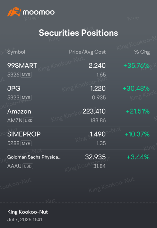Click the USD badge beside AMZN

point(29,120)
